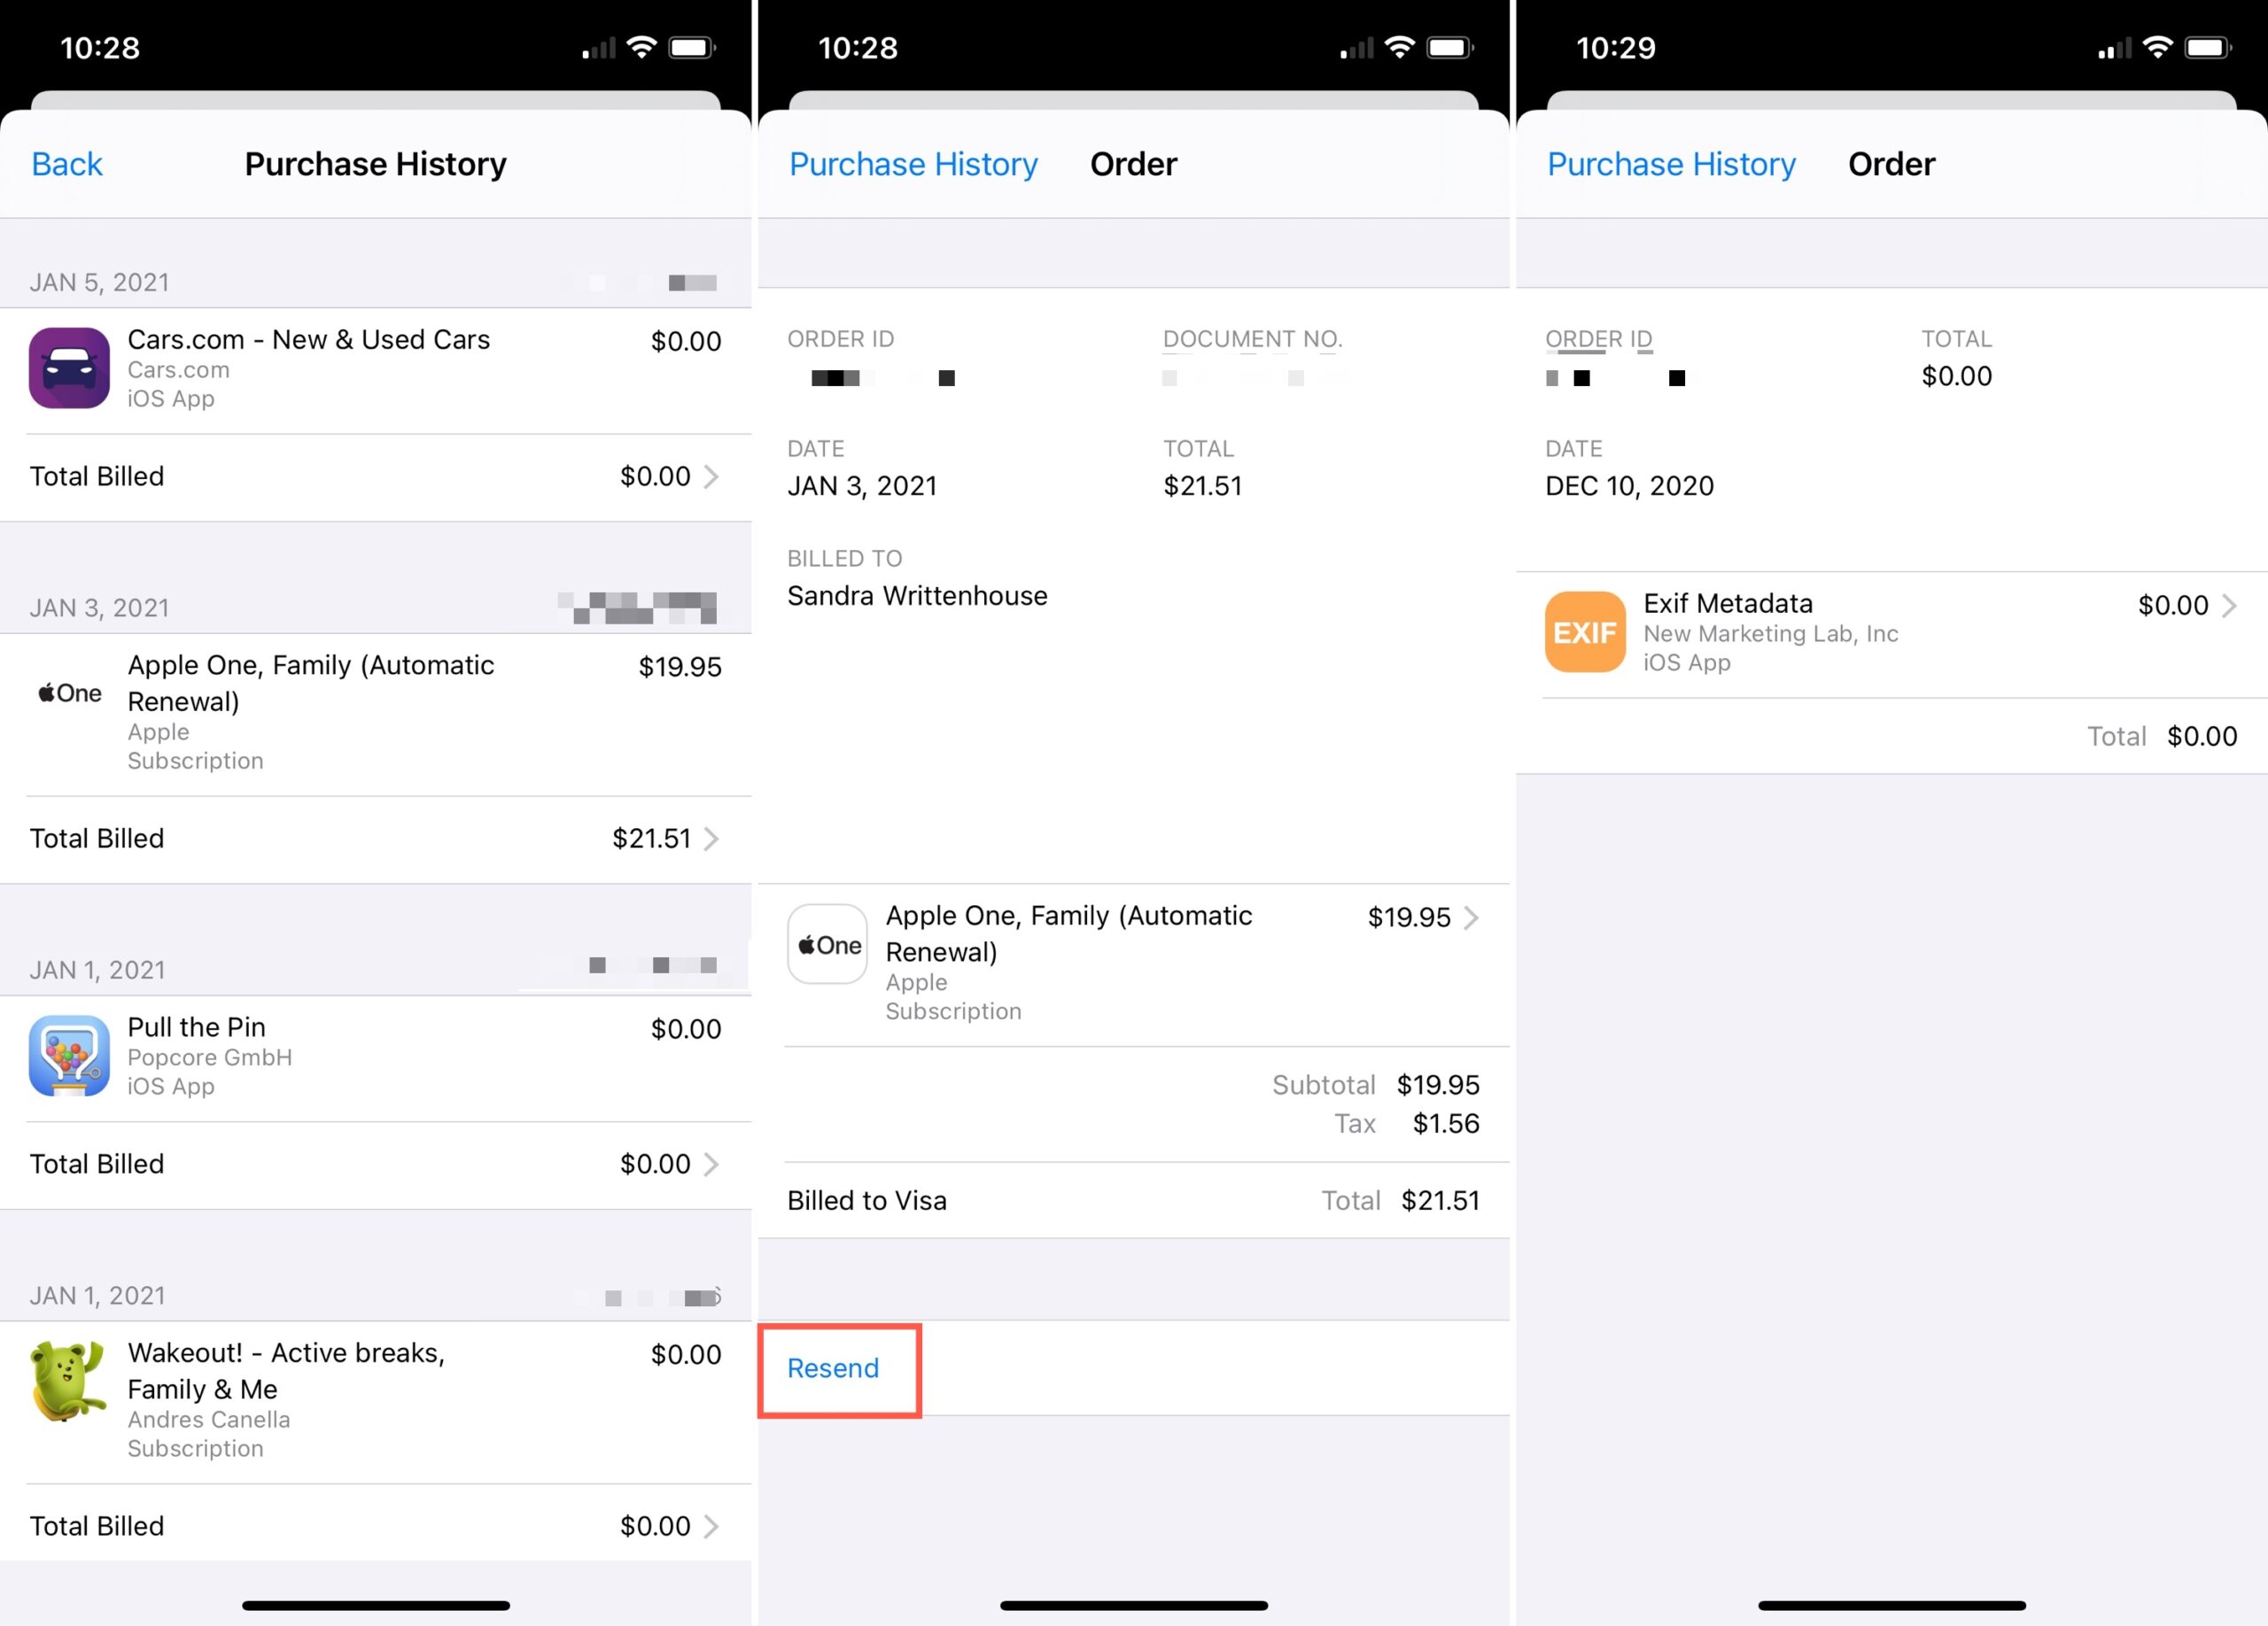Viewport: 2268px width, 1626px height.
Task: Tap the orange EXIF app icon
Action: [x=1585, y=631]
